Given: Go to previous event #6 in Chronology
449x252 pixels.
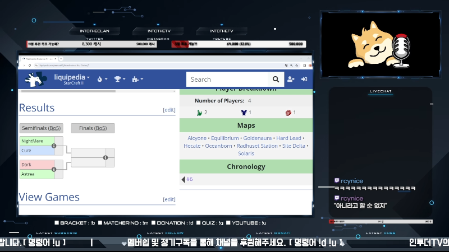Looking at the screenshot, I should coord(190,179).
